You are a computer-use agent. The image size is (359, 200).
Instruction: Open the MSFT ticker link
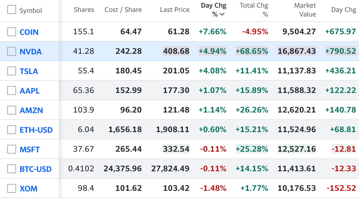coord(30,150)
